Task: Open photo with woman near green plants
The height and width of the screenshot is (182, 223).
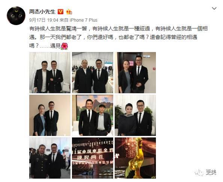Action: point(135,115)
